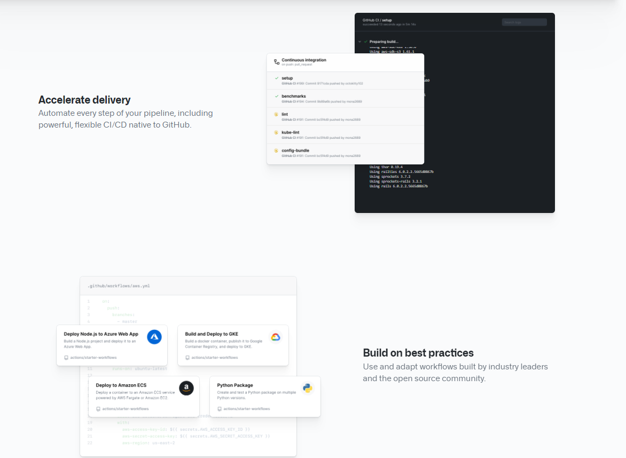Click the repo icon on Azure Web App card
Screen dimensions: 626x458
click(66, 358)
